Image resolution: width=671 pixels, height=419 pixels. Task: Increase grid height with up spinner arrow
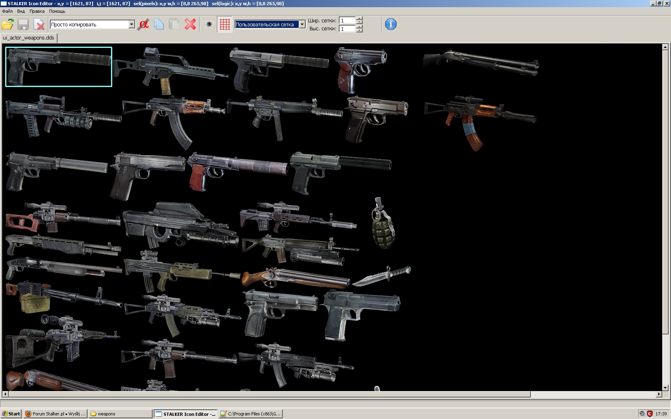click(x=359, y=27)
